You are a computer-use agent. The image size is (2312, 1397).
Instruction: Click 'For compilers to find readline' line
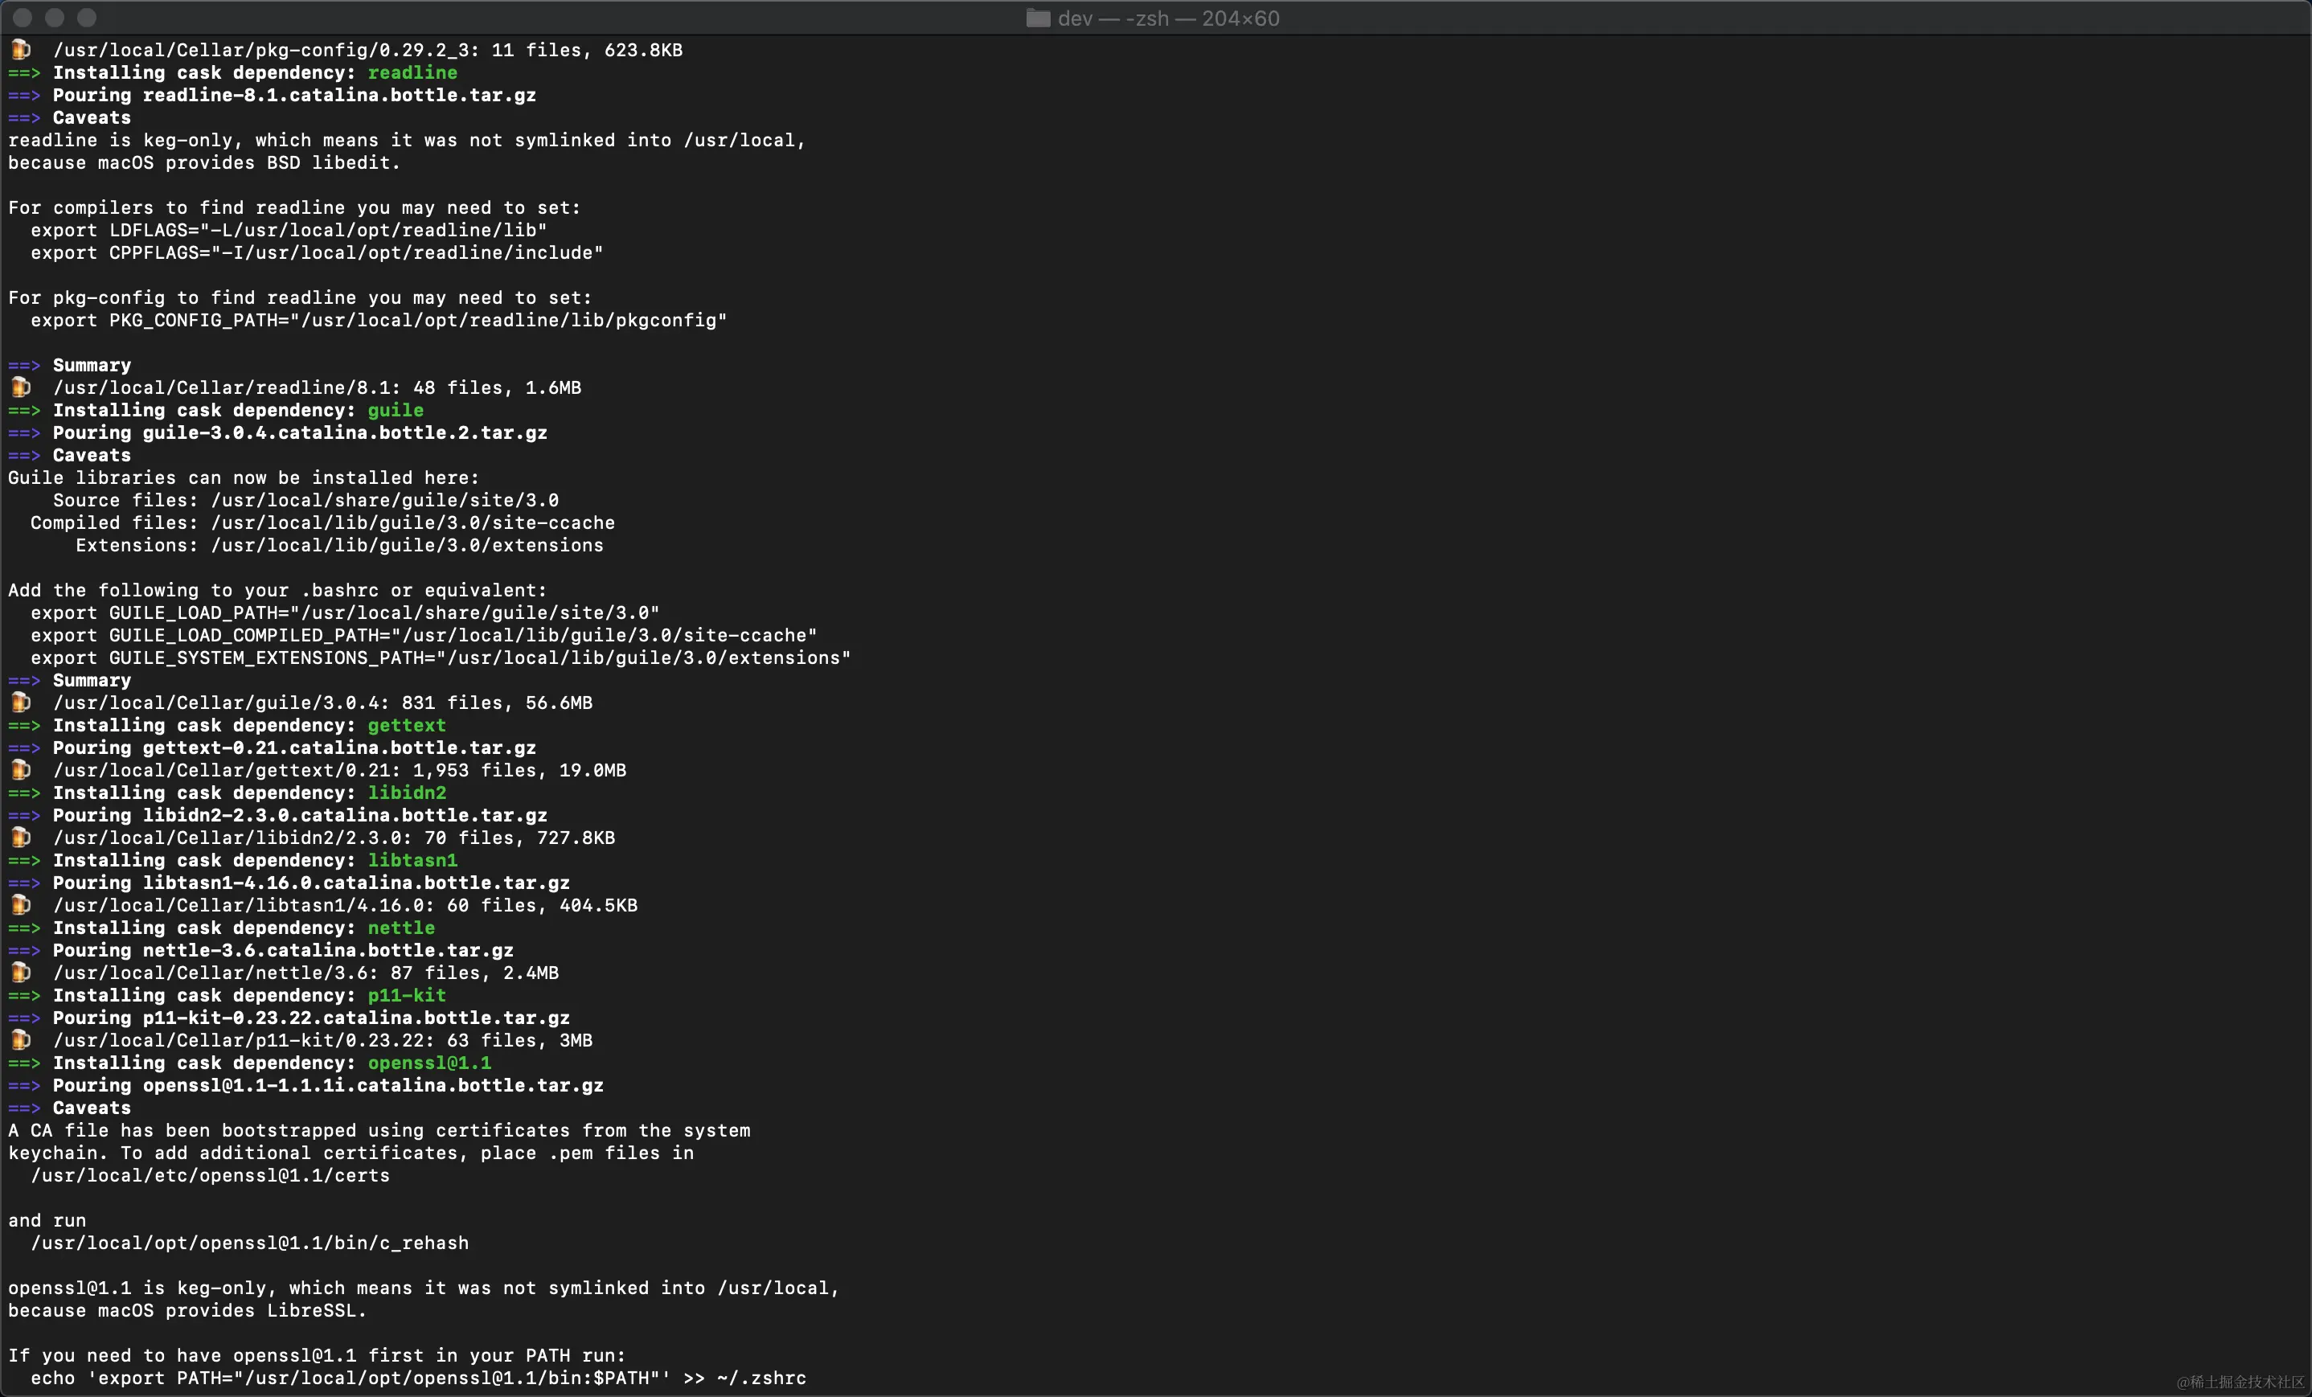pyautogui.click(x=295, y=207)
